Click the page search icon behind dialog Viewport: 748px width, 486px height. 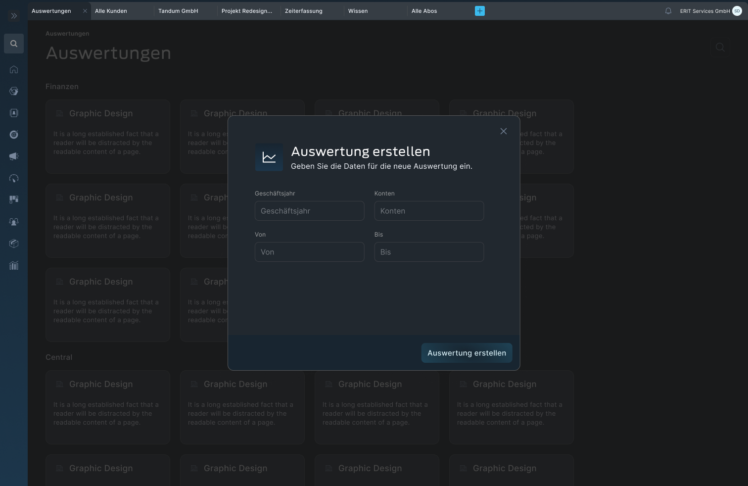pyautogui.click(x=720, y=47)
